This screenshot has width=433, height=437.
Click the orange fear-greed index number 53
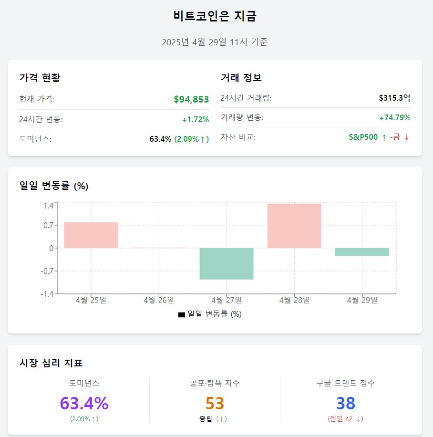point(215,403)
